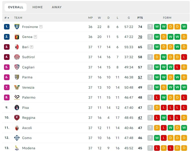This screenshot has height=151, width=191.
Task: Click Genoa's upcoming match question mark badge
Action: (150, 37)
